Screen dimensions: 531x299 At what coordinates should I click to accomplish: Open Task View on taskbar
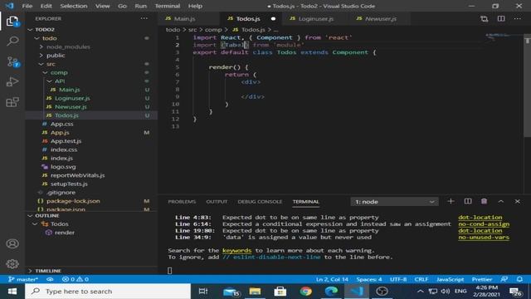(x=203, y=292)
